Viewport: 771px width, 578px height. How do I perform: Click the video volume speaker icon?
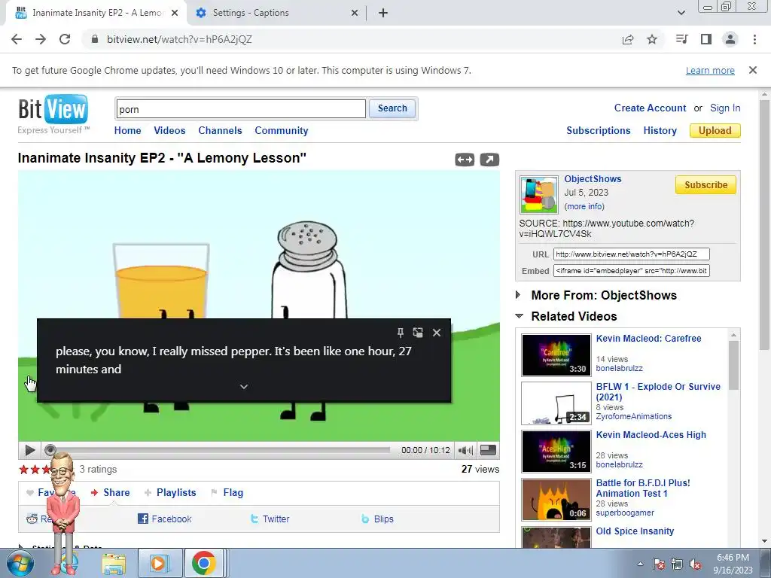(465, 450)
